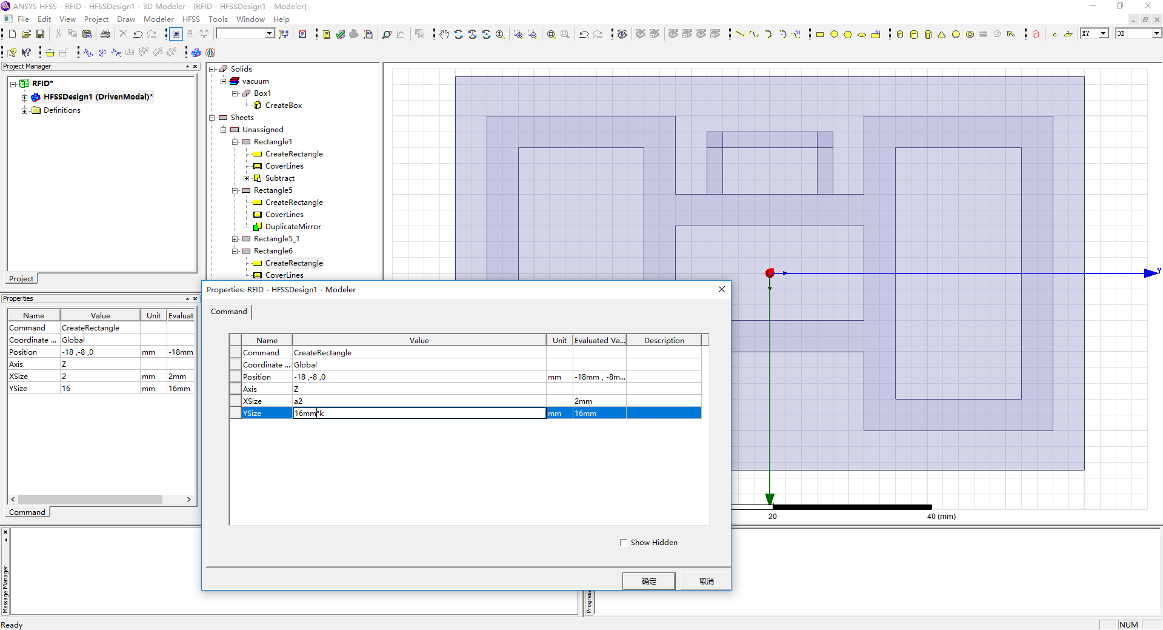Click the Draw rectangle tool
The image size is (1163, 630).
(820, 35)
